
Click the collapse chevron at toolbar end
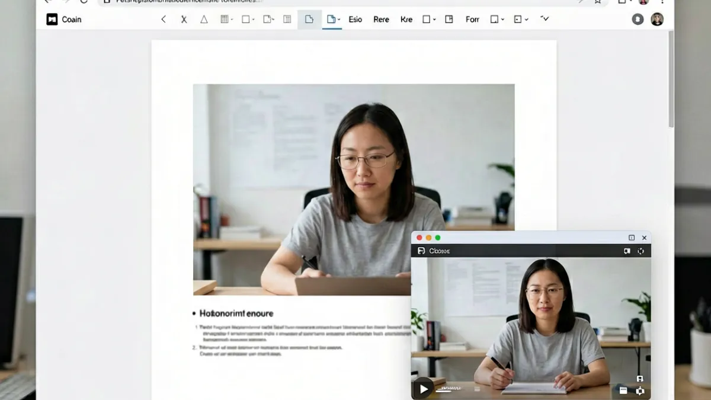click(545, 19)
